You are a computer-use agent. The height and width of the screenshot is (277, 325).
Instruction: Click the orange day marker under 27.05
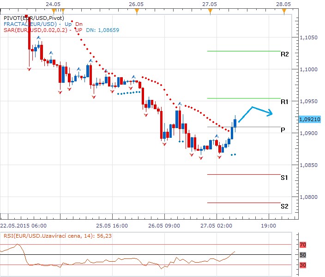pos(210,10)
